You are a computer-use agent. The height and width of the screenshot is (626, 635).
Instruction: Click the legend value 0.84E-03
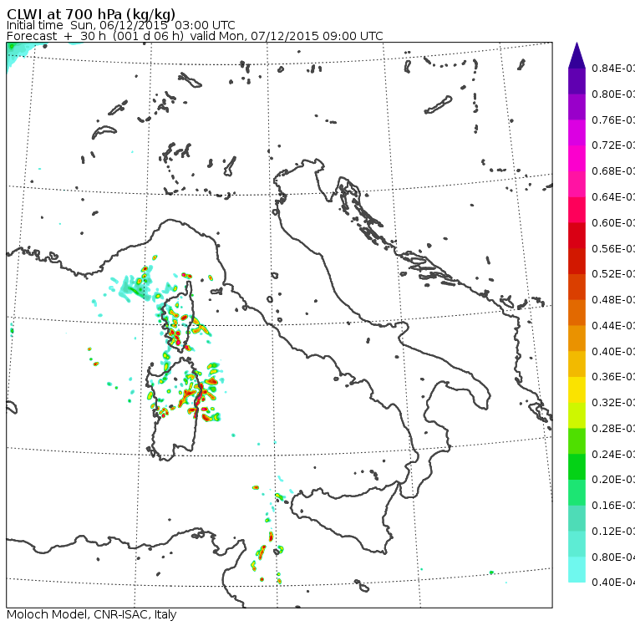[613, 68]
